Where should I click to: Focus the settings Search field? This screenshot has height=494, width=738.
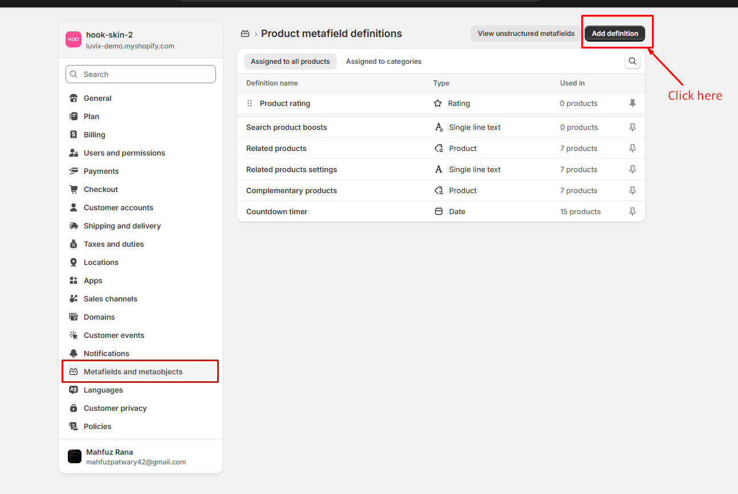pos(141,74)
